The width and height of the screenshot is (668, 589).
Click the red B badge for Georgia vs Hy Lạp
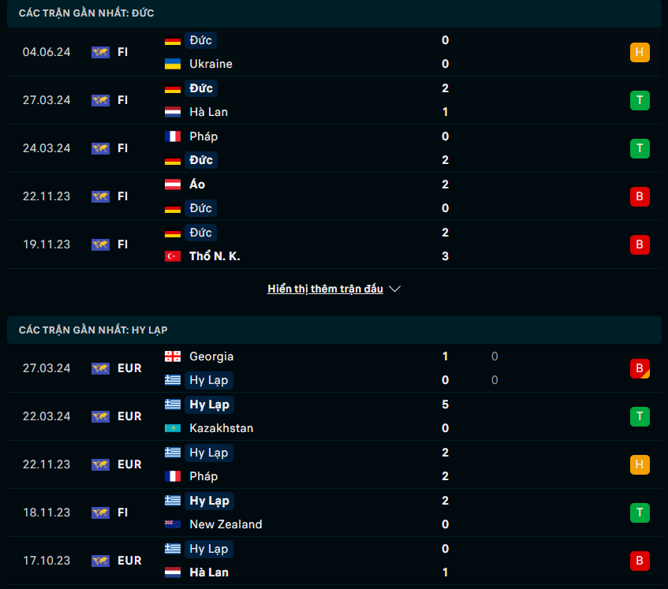click(x=640, y=368)
